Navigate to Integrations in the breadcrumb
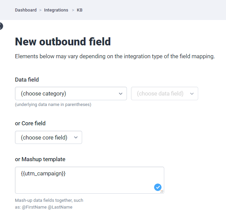The height and width of the screenshot is (214, 226). [x=56, y=10]
